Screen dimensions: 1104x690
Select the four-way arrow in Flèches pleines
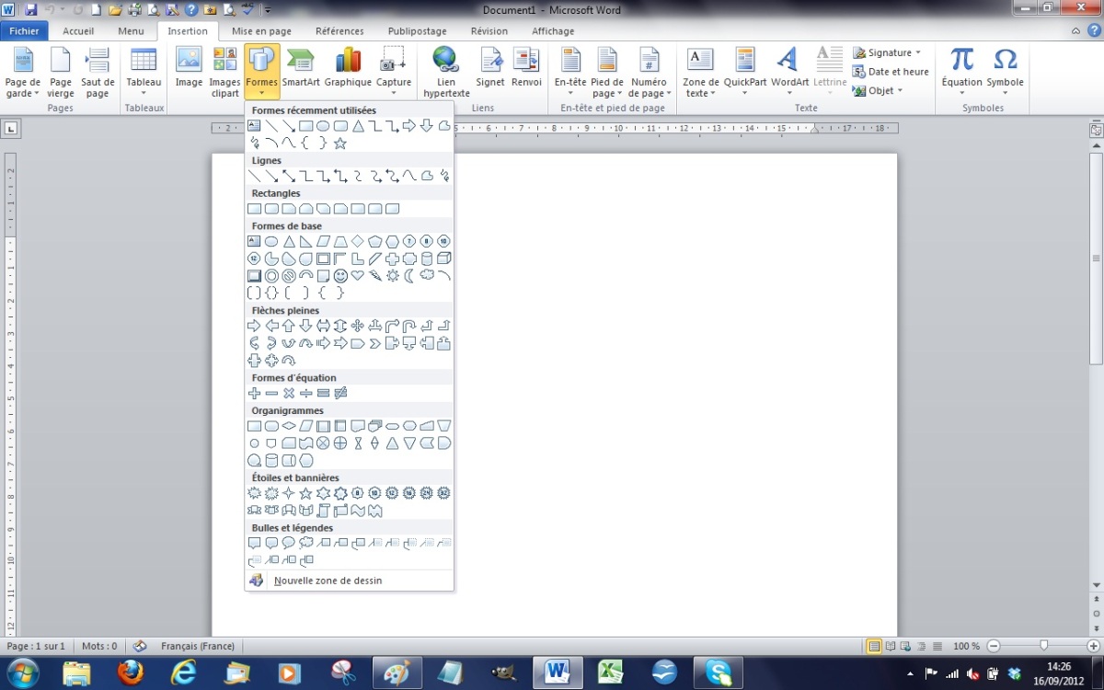(358, 326)
